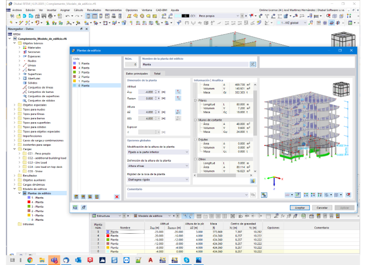Click the view cube in dialog preview

341,89
